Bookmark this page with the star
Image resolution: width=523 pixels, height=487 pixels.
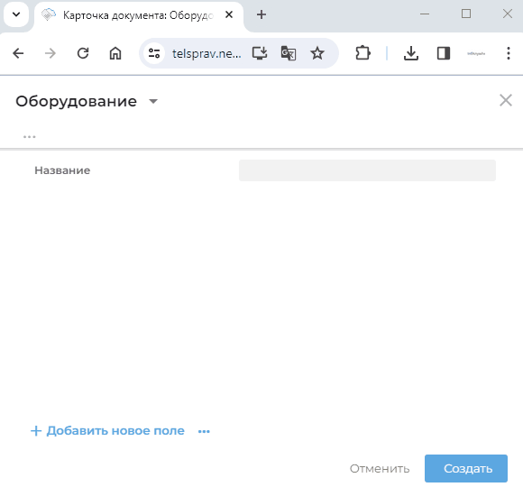tap(317, 53)
